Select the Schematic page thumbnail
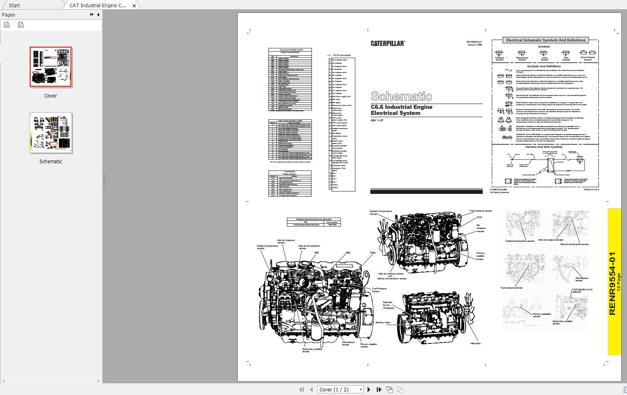627x395 pixels. 51,133
